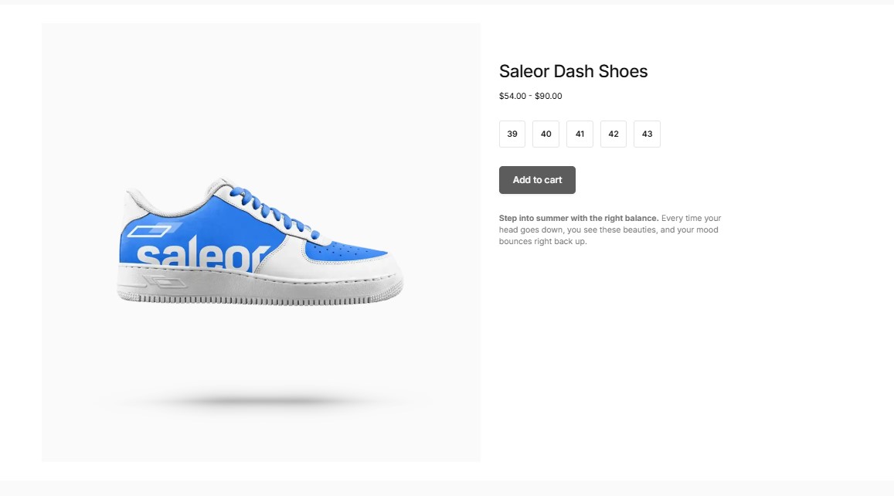This screenshot has height=496, width=894.
Task: Select shoe size 39
Action: click(x=512, y=134)
